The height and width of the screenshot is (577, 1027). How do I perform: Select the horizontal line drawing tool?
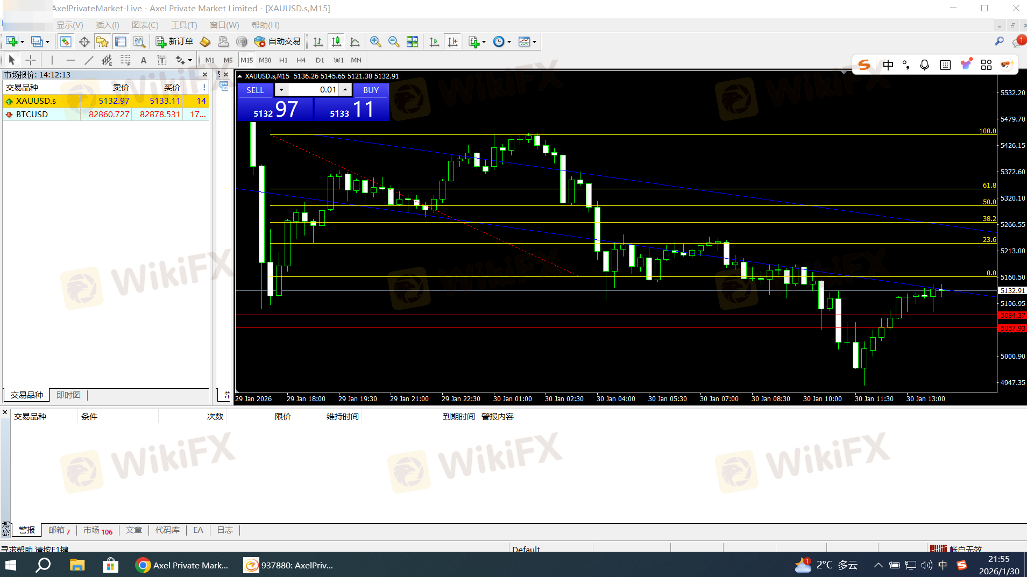click(x=70, y=60)
